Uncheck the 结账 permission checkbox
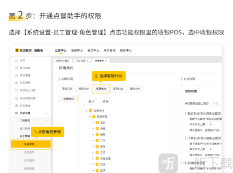 [97, 134]
